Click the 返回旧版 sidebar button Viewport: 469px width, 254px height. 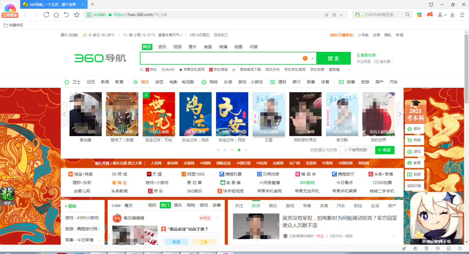click(414, 186)
